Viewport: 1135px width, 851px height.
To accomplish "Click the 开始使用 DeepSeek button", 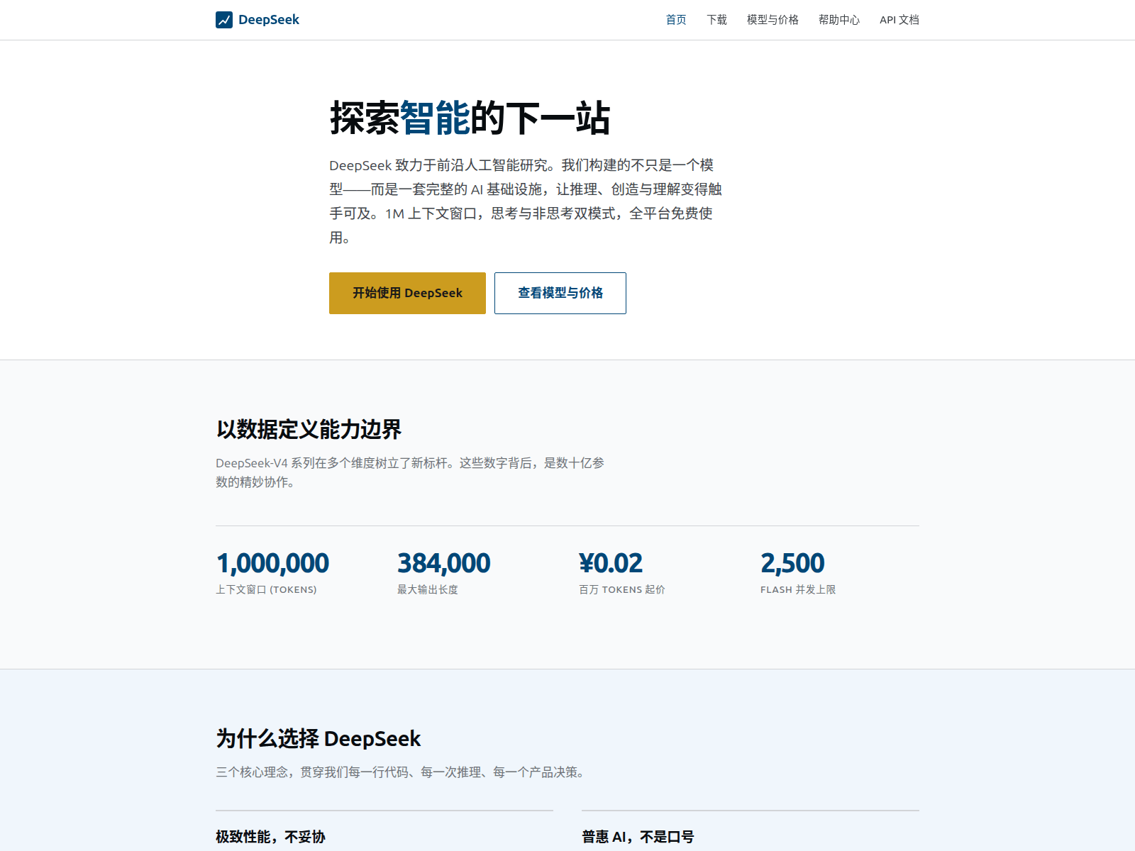I will pyautogui.click(x=407, y=293).
